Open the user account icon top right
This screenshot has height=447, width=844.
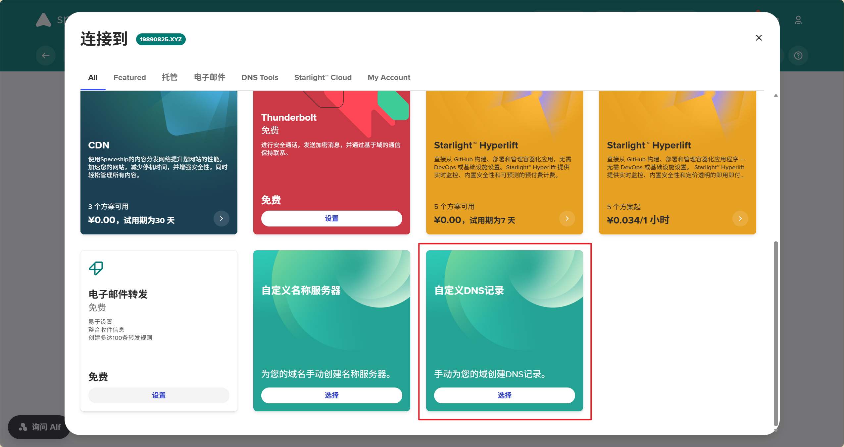[x=798, y=20]
